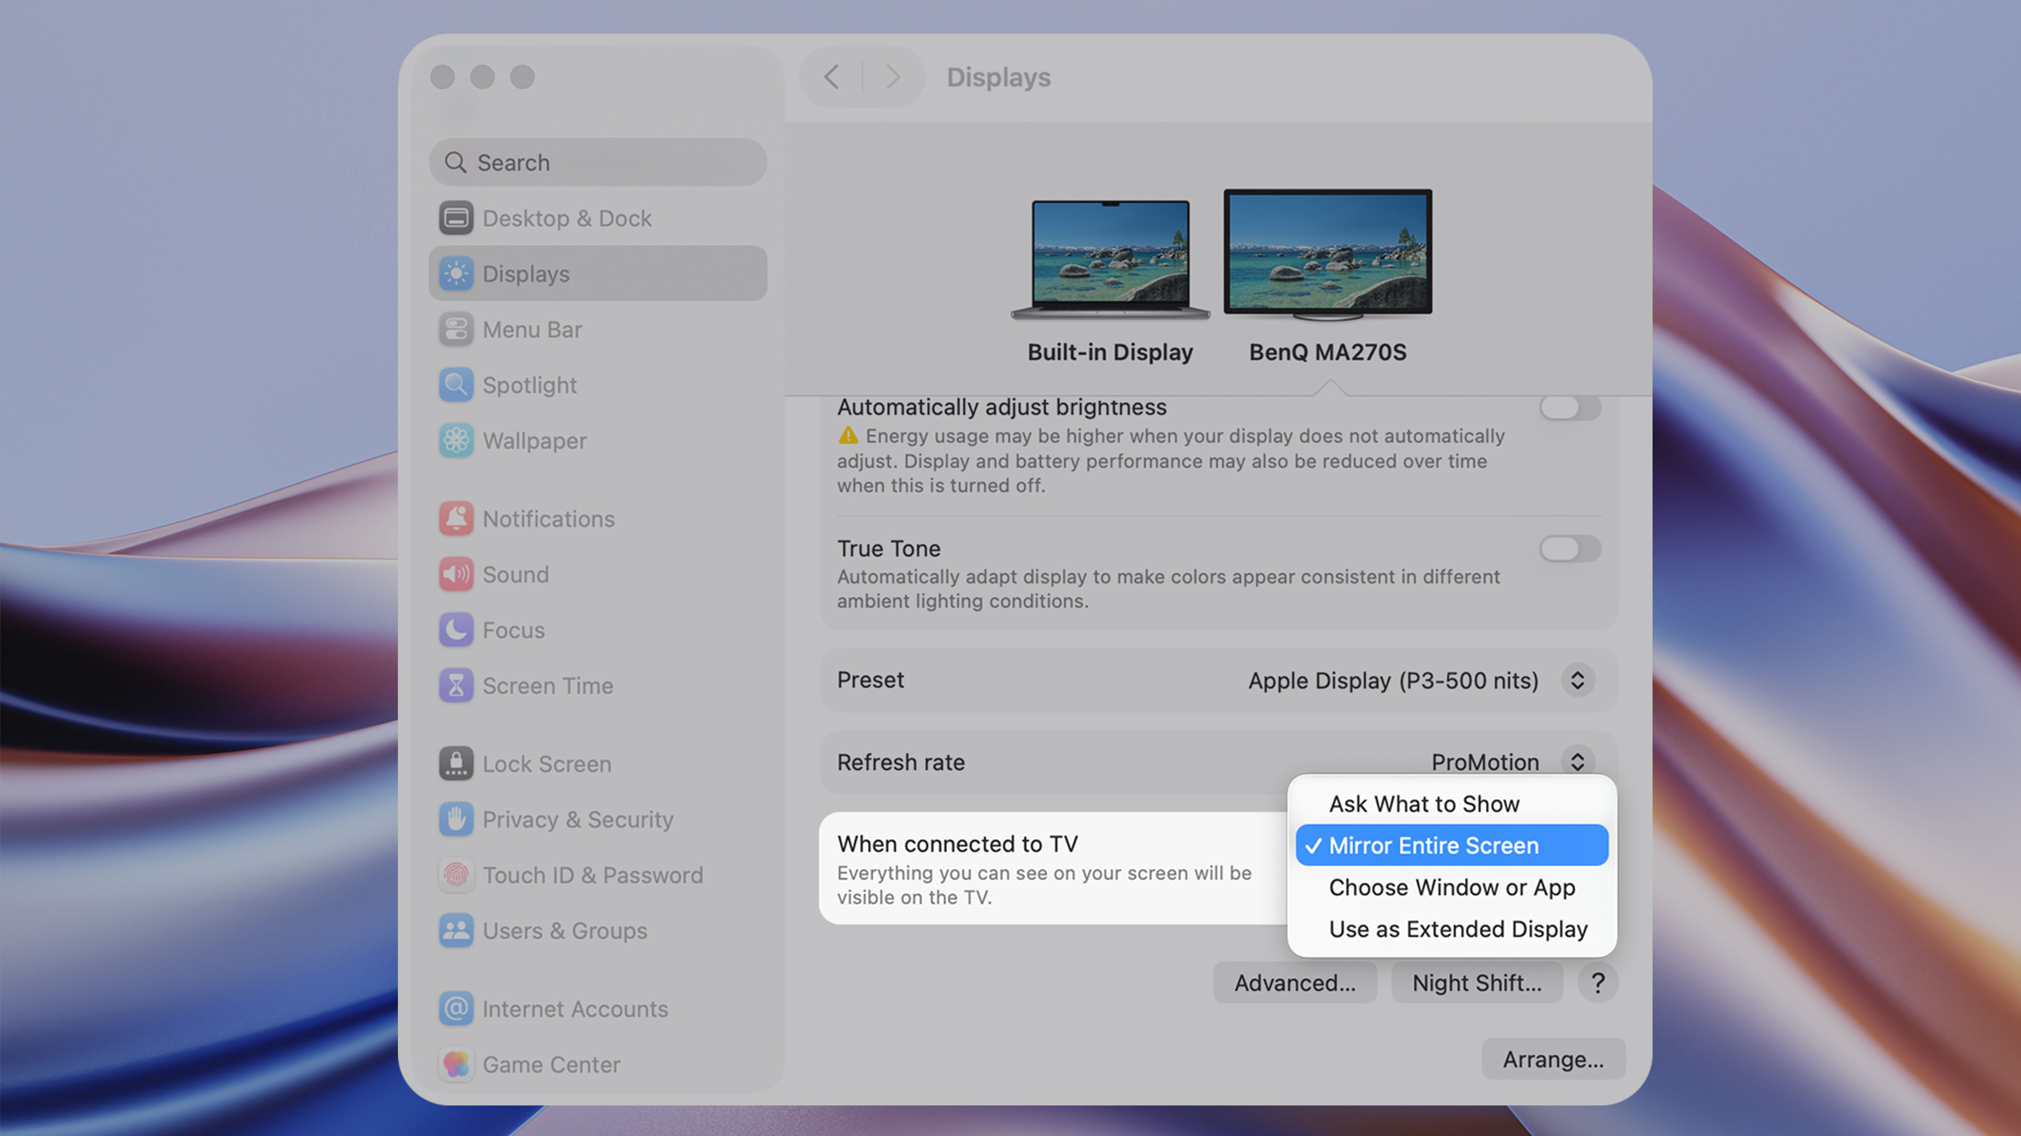Click the Menu Bar sidebar icon
Viewport: 2021px width, 1136px height.
[456, 329]
